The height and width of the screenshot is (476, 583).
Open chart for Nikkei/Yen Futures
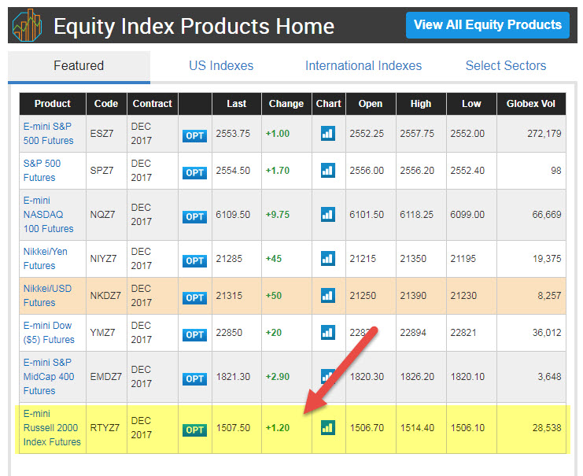point(327,258)
